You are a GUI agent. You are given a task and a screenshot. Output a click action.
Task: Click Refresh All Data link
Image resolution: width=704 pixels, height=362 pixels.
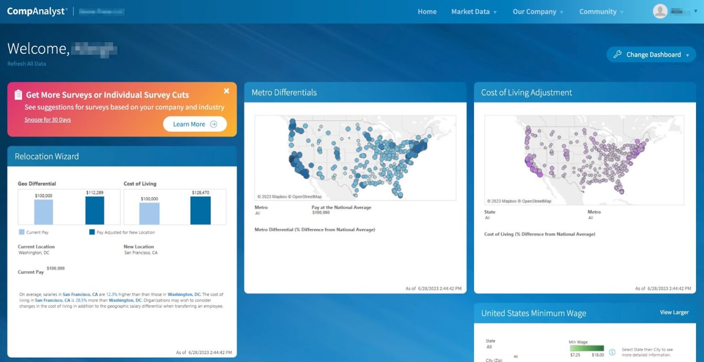pos(27,64)
